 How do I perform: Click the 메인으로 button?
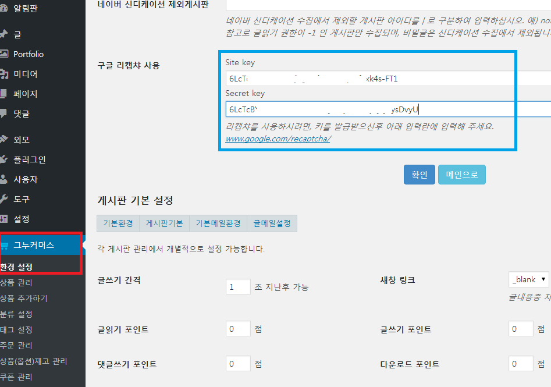(x=462, y=175)
